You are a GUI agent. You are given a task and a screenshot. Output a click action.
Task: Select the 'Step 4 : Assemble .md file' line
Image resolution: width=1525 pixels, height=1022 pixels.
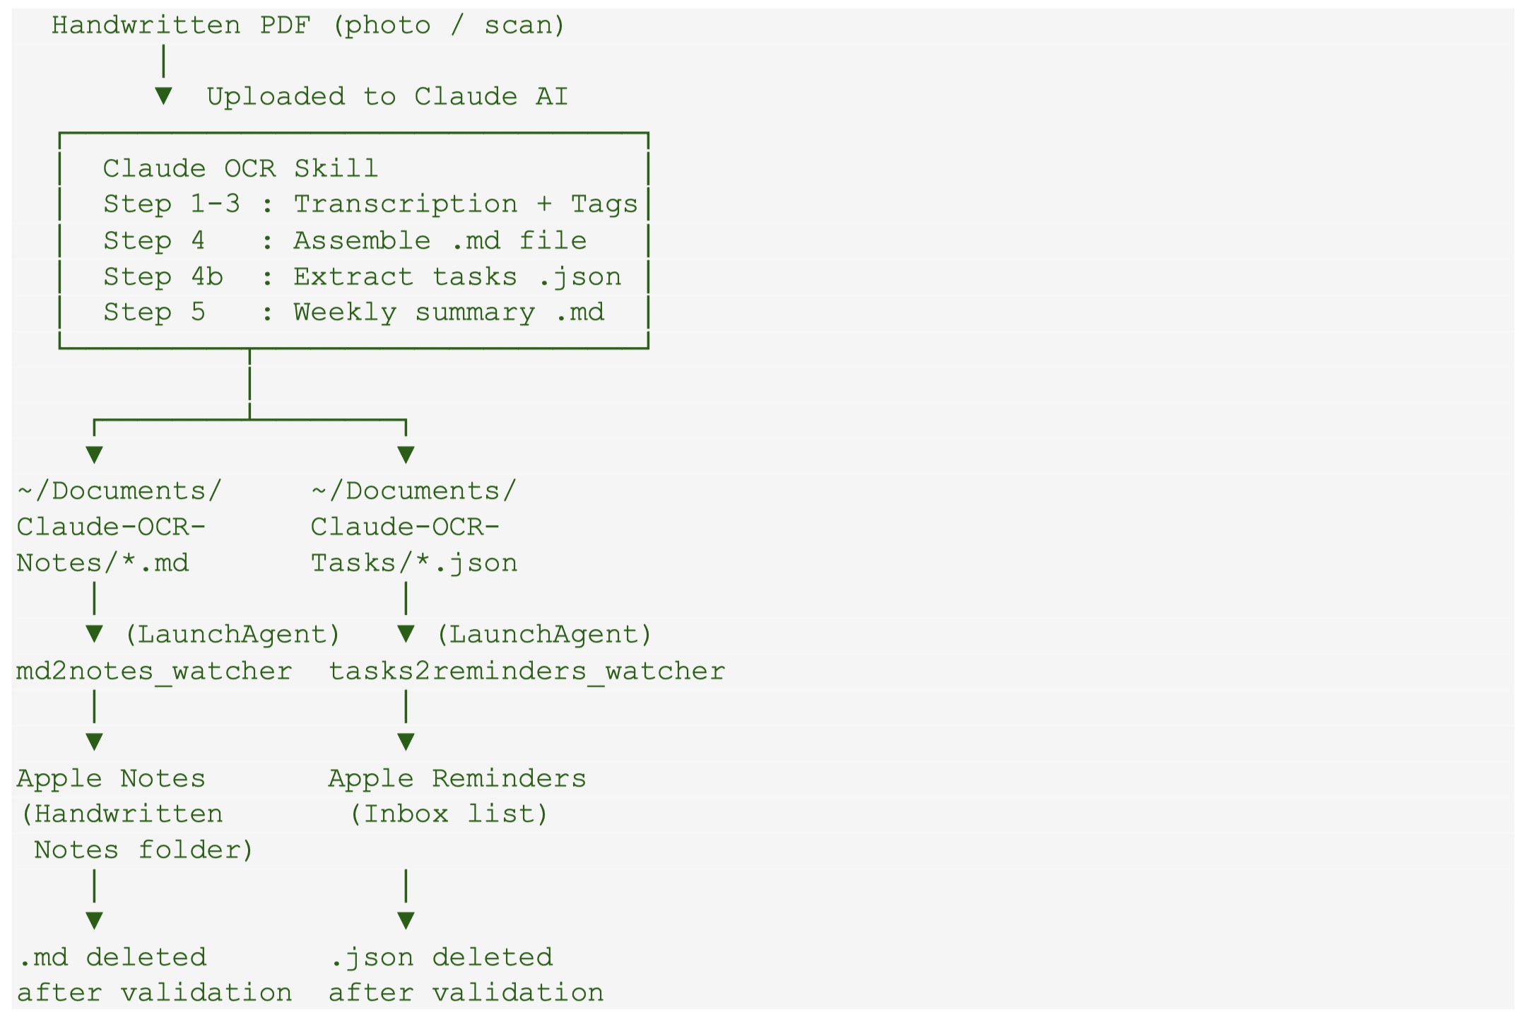(345, 240)
